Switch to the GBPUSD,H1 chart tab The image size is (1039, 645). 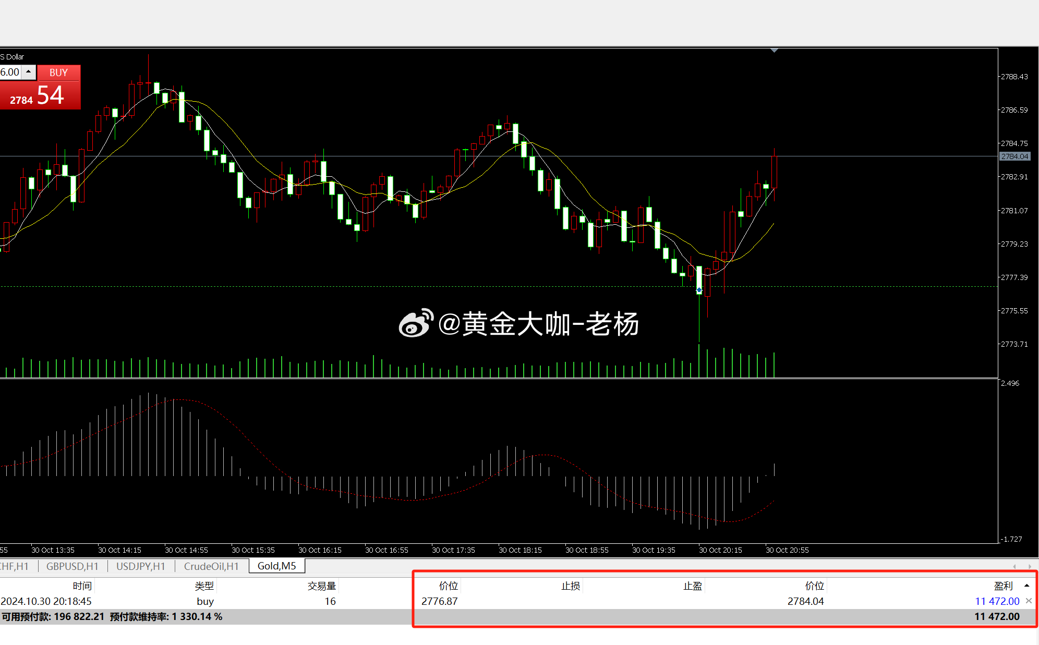pyautogui.click(x=73, y=566)
